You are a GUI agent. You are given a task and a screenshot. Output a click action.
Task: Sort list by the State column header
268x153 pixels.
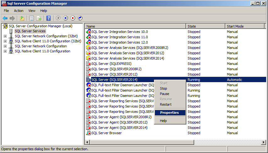pyautogui.click(x=205, y=26)
